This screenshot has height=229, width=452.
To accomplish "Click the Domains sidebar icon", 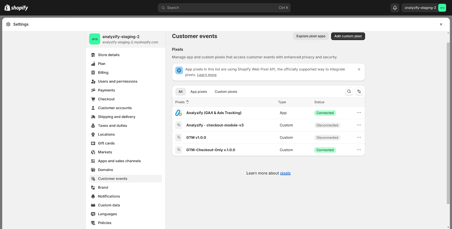I will coord(93,170).
